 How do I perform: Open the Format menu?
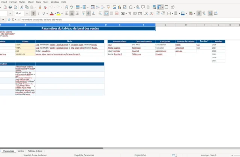(13, 2)
